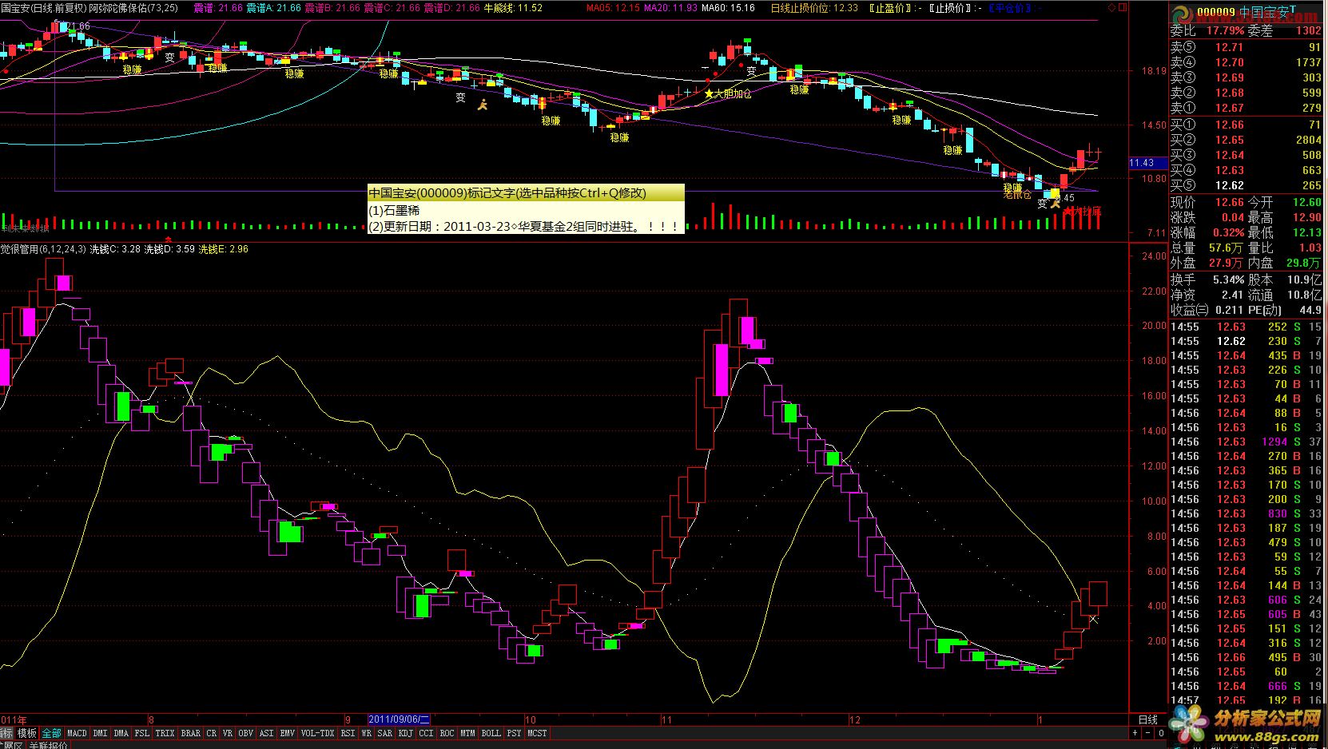Viewport: 1328px width, 749px height.
Task: Switch to the VOL-TDX indicator tab
Action: (318, 733)
